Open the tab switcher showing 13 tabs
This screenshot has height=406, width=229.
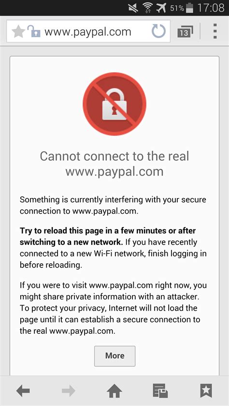tap(185, 31)
